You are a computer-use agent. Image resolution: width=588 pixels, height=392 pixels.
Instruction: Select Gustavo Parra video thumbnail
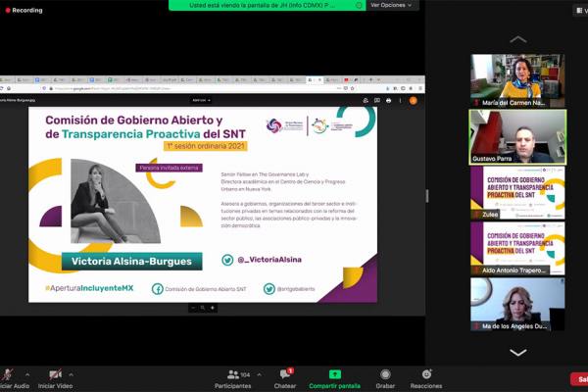tap(517, 137)
